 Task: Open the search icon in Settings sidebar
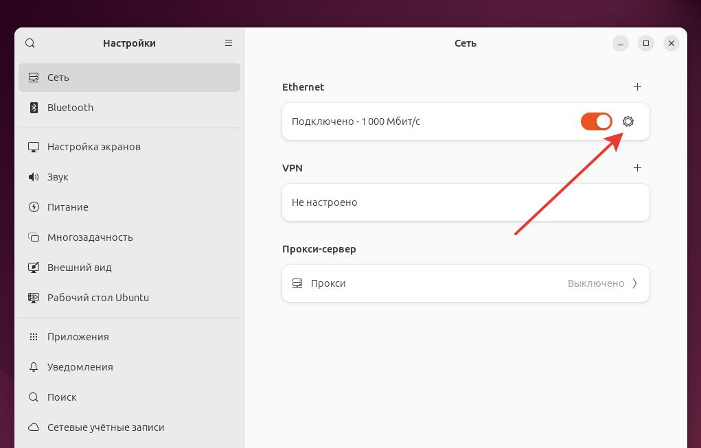pyautogui.click(x=30, y=43)
